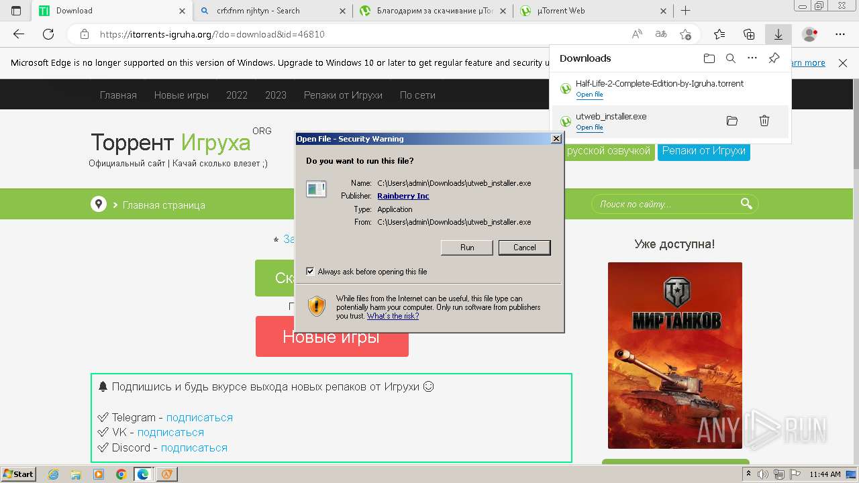Image resolution: width=859 pixels, height=483 pixels.
Task: Search in the Downloads panel
Action: (x=731, y=58)
